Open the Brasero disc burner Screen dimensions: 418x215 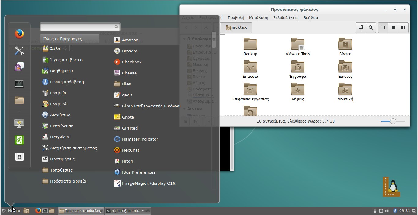(x=129, y=51)
